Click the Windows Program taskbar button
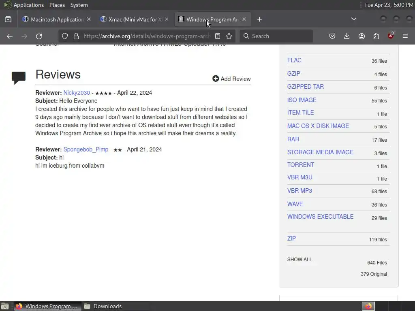 [48, 306]
